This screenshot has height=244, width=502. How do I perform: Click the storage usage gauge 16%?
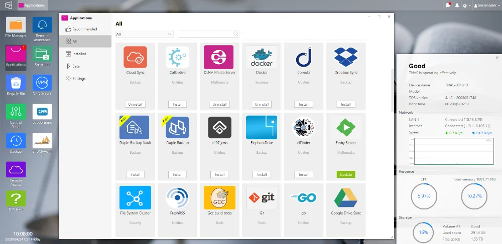pos(423,232)
